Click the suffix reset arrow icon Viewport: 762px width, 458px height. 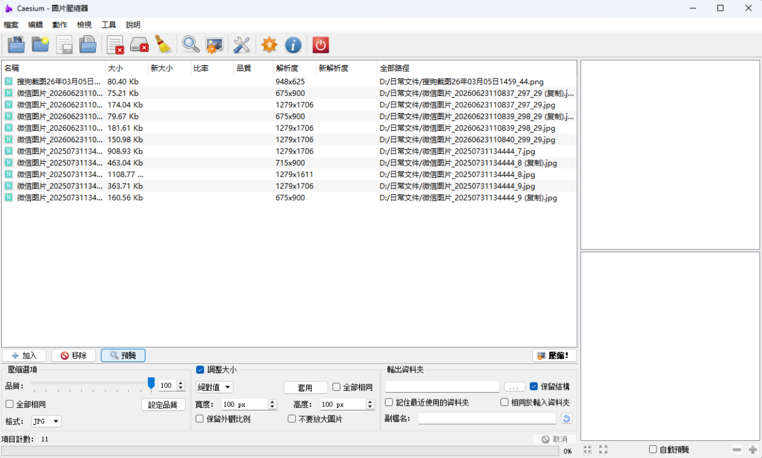coord(566,418)
